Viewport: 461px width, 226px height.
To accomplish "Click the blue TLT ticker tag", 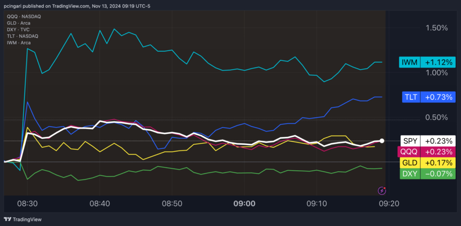I will coord(411,97).
